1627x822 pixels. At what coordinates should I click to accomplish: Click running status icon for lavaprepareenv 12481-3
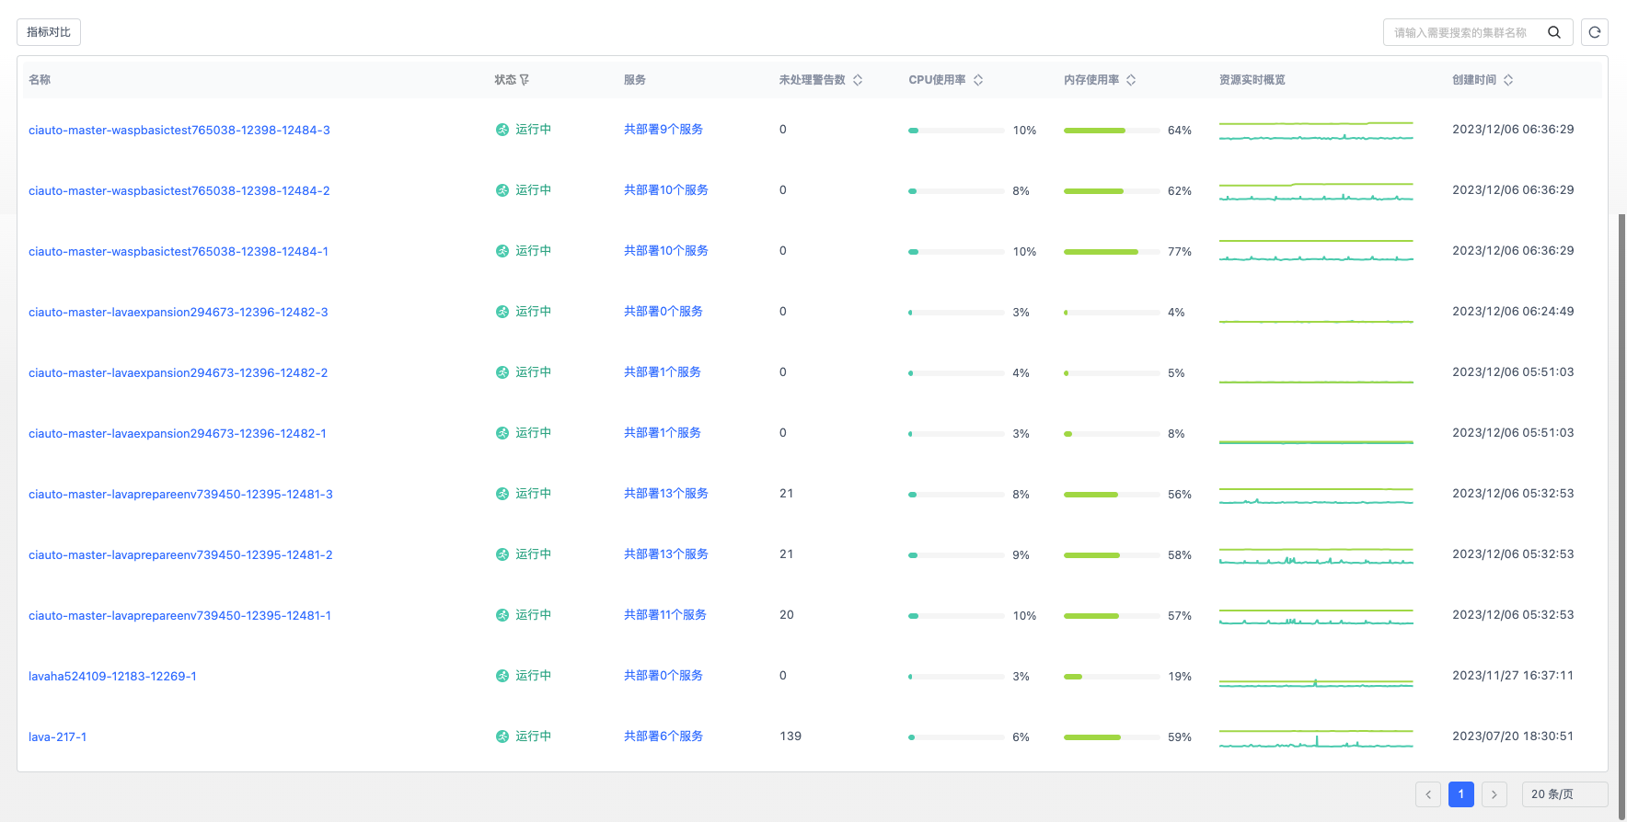tap(502, 494)
